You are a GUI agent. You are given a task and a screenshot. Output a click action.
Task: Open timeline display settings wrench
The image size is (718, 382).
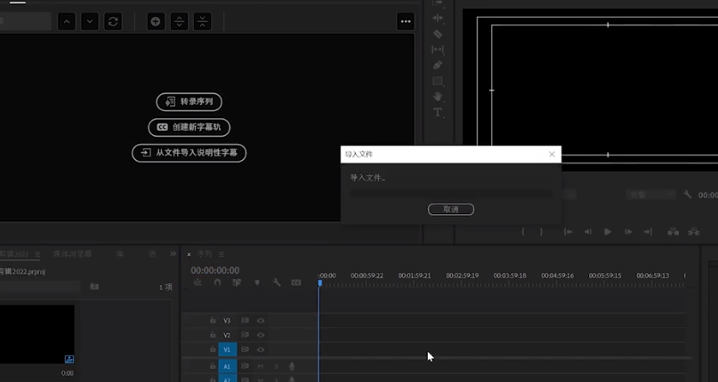(277, 283)
